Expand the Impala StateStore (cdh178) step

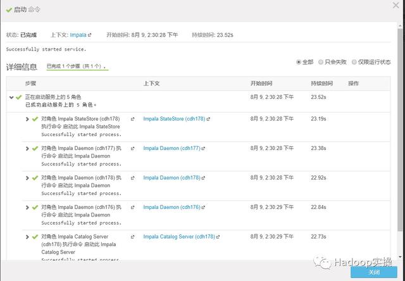point(27,119)
